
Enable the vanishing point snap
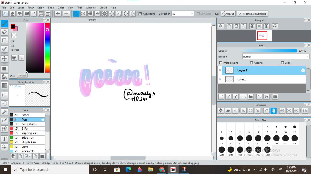pos(97,14)
